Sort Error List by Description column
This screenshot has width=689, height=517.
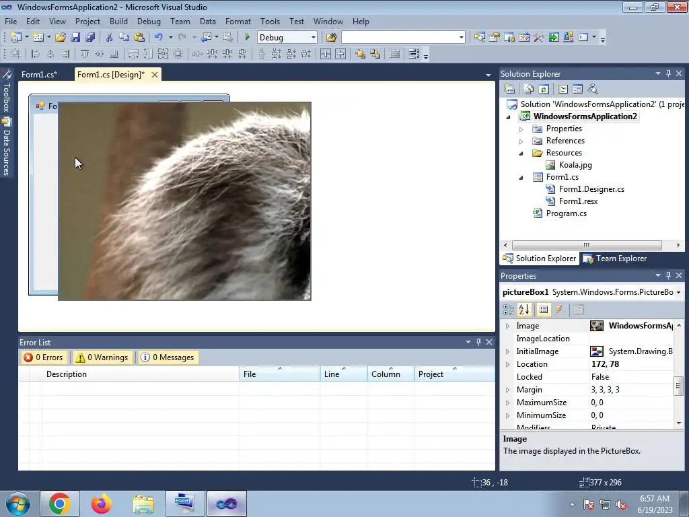coord(141,374)
